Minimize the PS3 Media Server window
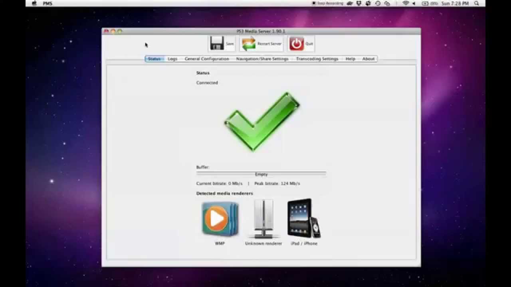Screen dimensions: 511x287 (113, 31)
